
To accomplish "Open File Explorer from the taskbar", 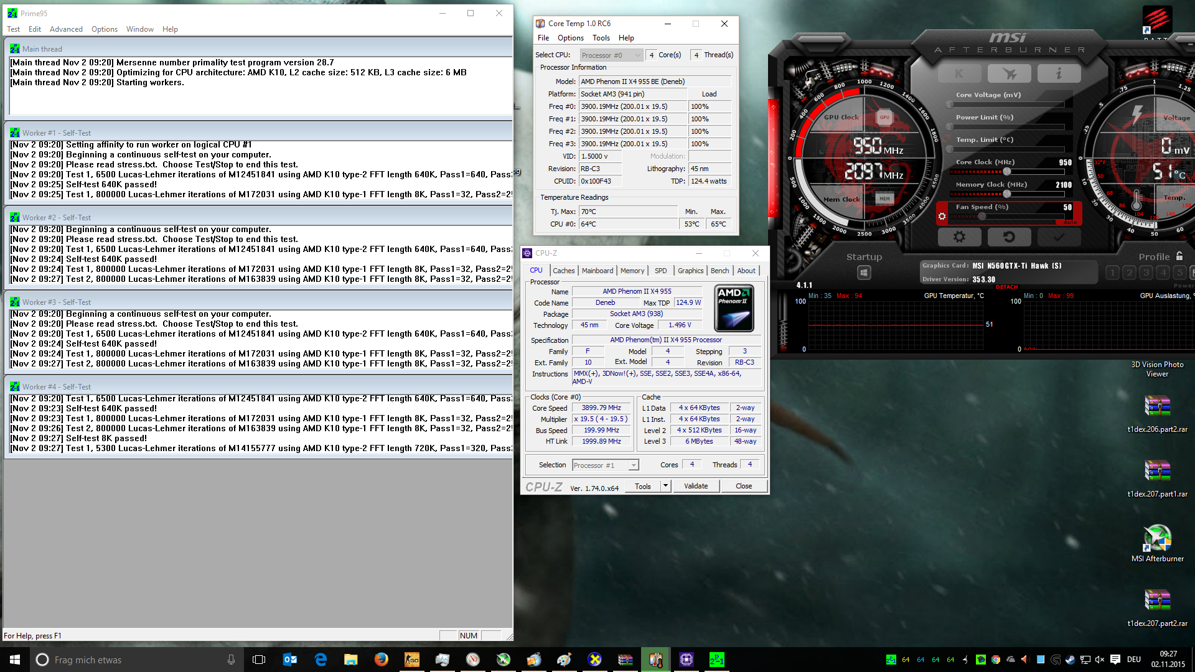I will (351, 660).
